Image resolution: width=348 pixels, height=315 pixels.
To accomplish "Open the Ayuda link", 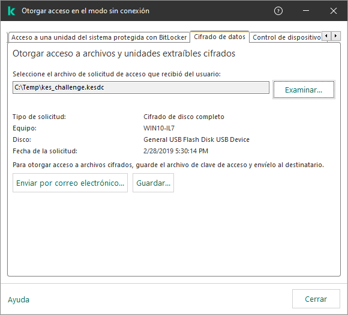I will pos(19,299).
